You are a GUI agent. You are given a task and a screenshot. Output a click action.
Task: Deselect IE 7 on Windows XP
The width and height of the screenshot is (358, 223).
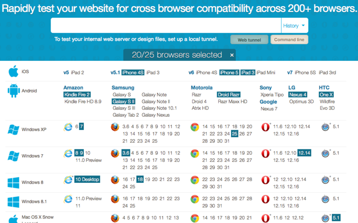(81, 126)
